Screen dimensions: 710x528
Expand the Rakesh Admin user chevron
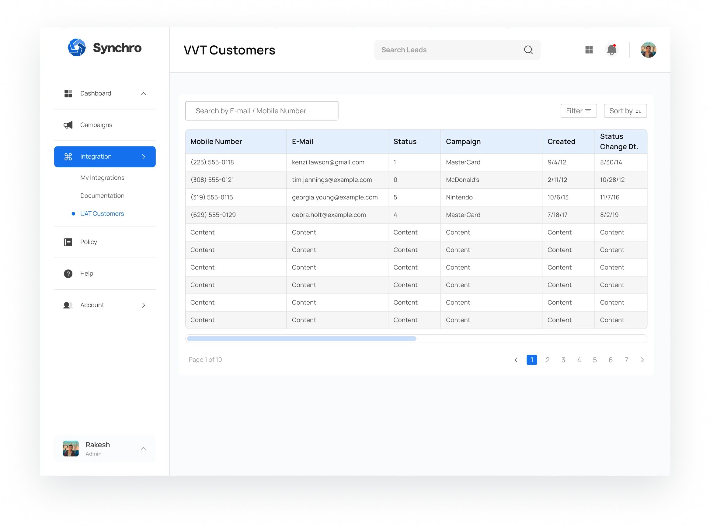143,449
